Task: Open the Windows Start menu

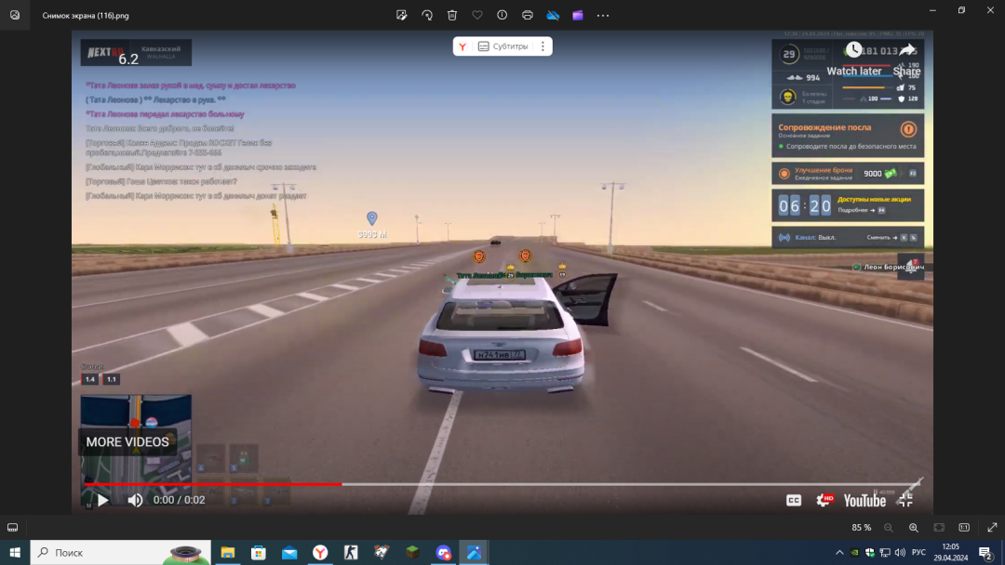Action: pos(15,552)
